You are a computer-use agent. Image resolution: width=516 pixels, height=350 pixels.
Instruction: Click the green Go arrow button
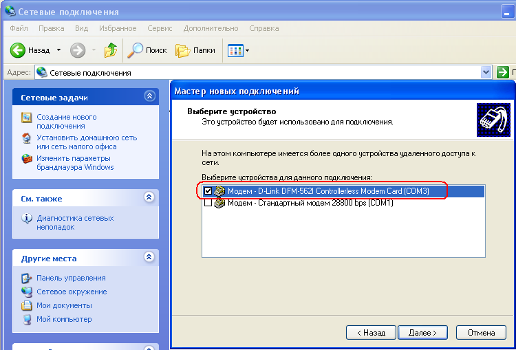pyautogui.click(x=502, y=72)
